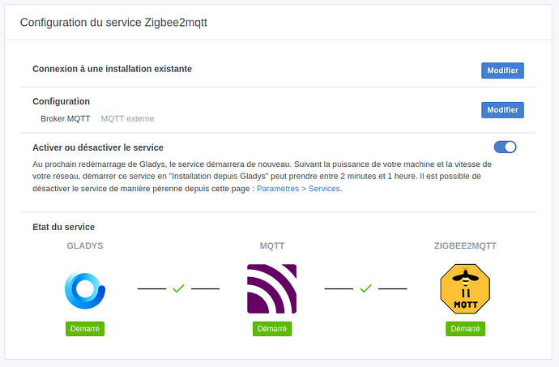Click the checkmark between Gladys and MQTT

pos(178,288)
